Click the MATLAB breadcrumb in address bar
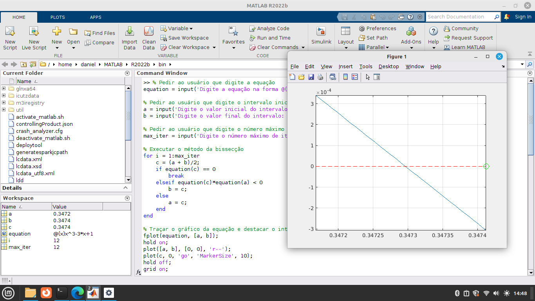The image size is (535, 301). coord(113,64)
